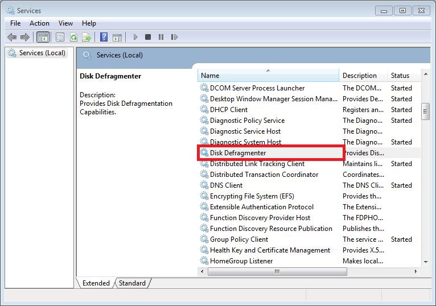The width and height of the screenshot is (436, 306).
Task: Click 'Coordinates...' description cell
Action: tap(363, 175)
